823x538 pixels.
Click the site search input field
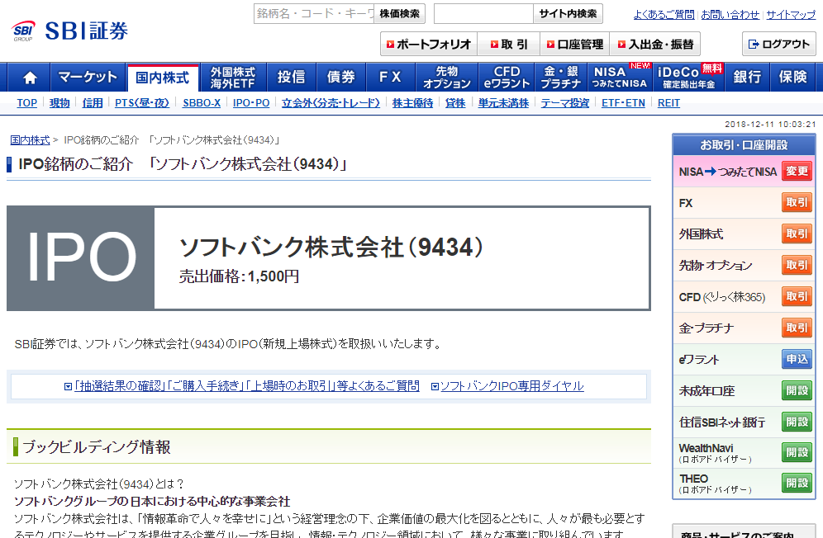pos(483,14)
